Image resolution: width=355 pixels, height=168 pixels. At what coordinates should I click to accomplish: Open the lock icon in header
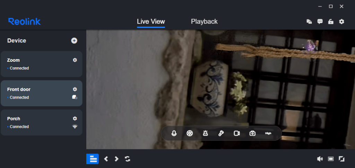pyautogui.click(x=331, y=22)
